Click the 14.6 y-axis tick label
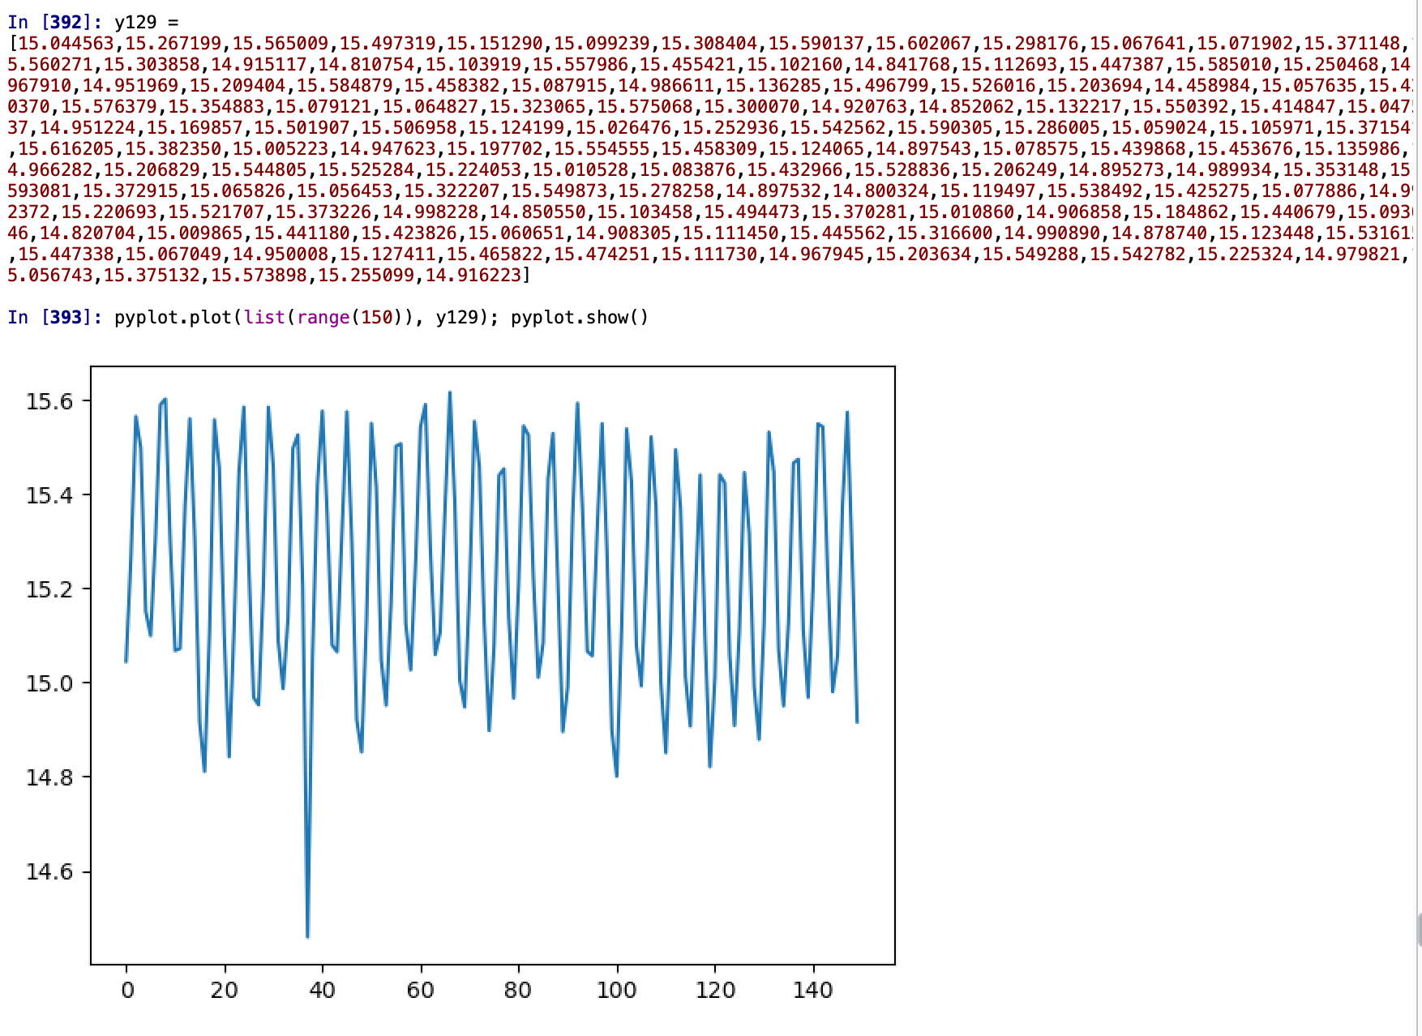Viewport: 1422px width, 1036px height. coord(49,871)
